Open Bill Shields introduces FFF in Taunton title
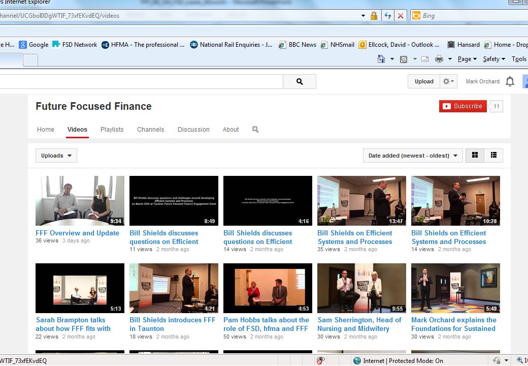 click(173, 324)
